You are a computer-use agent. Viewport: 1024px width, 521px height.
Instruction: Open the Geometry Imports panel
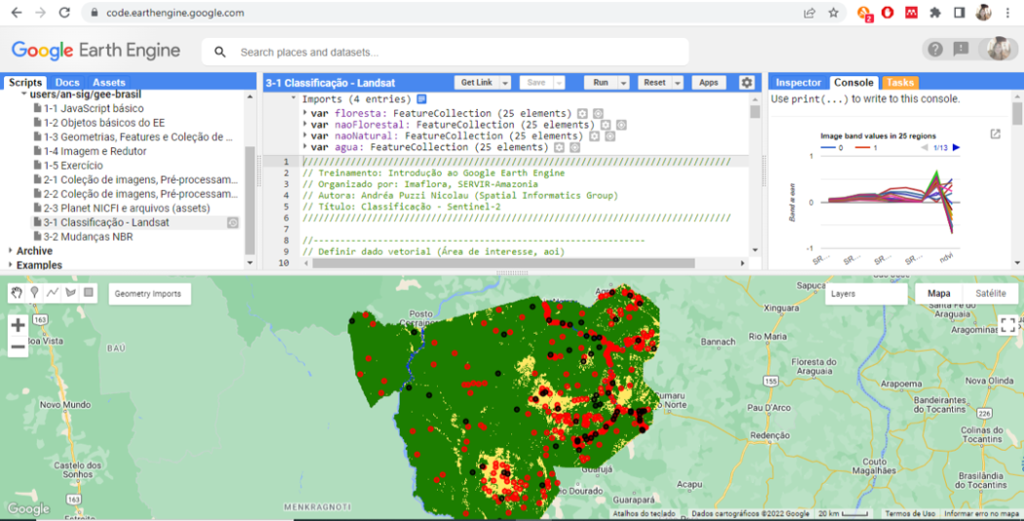(x=148, y=294)
